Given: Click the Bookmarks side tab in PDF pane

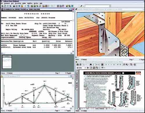Looking at the screenshot, I should click(x=77, y=76).
